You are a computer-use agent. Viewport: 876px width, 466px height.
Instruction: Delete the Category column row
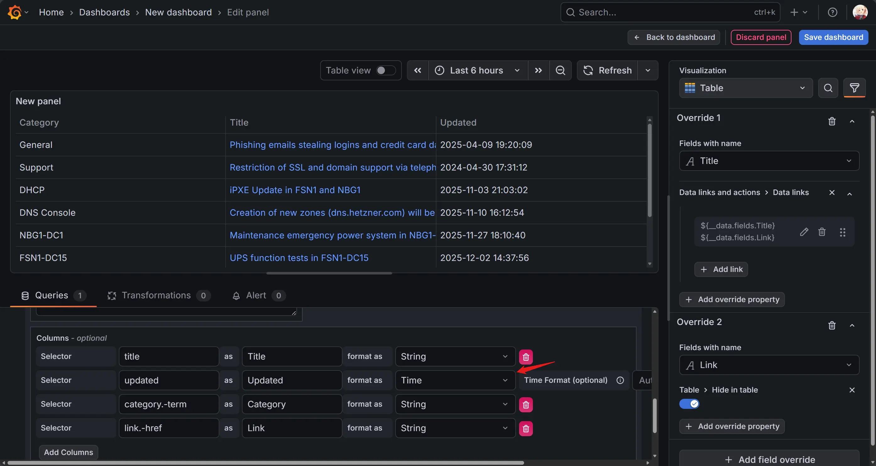(x=526, y=404)
